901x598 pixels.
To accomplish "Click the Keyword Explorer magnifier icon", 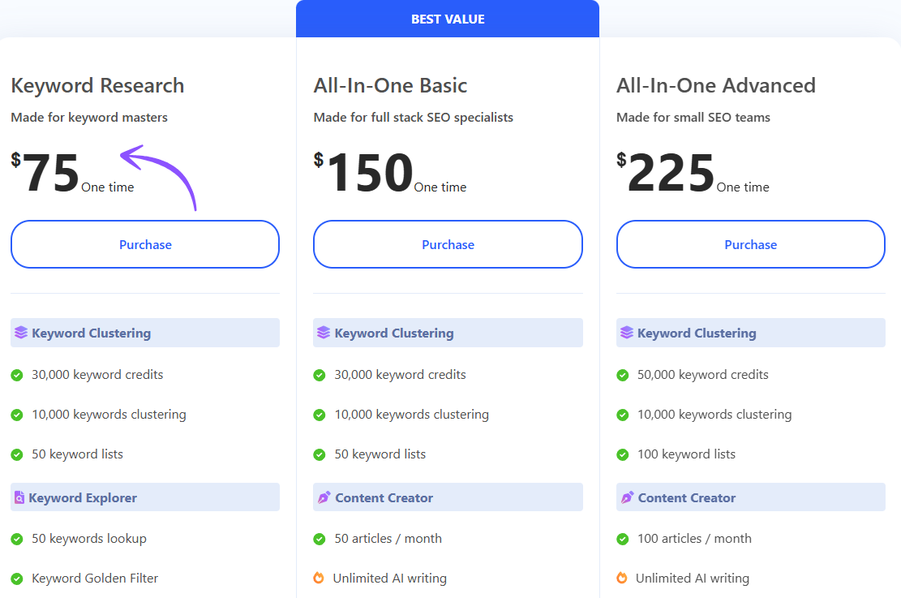I will point(19,498).
